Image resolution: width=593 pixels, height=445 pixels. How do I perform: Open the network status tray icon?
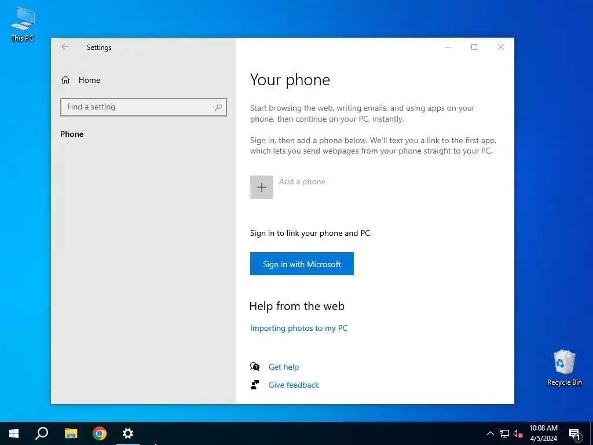(x=504, y=433)
